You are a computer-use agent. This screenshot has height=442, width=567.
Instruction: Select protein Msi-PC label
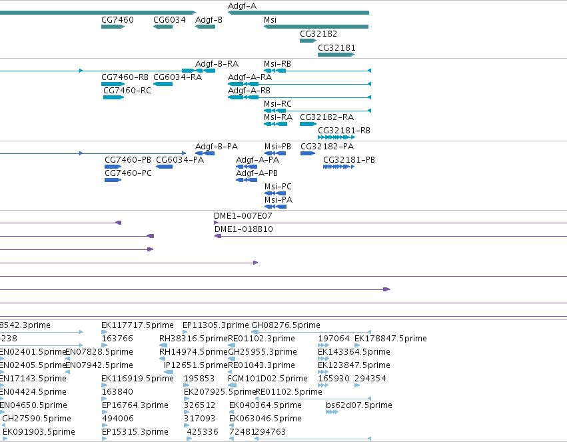pyautogui.click(x=278, y=187)
